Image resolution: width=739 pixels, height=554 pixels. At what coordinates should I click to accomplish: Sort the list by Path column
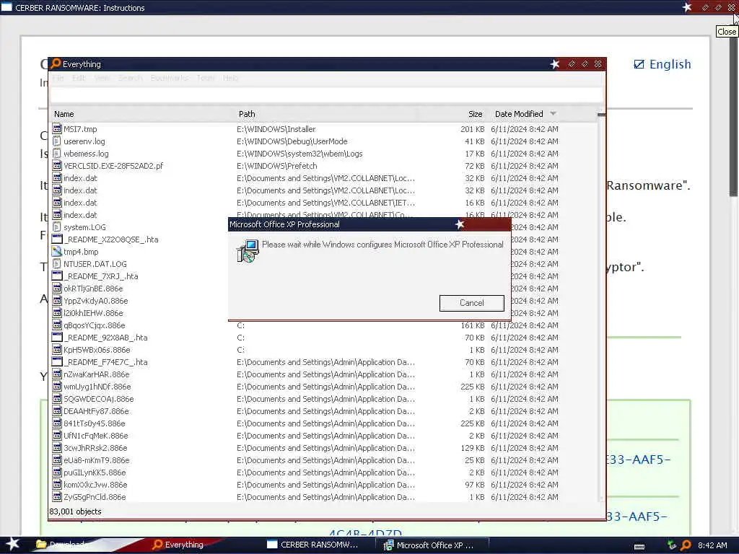pos(325,114)
